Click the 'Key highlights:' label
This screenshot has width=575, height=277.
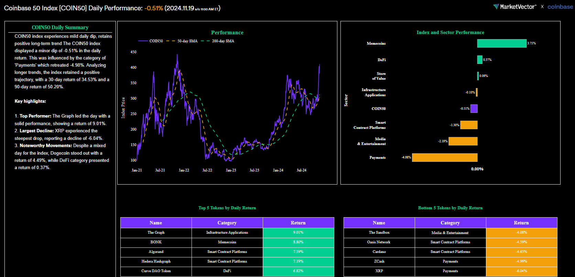click(x=30, y=101)
